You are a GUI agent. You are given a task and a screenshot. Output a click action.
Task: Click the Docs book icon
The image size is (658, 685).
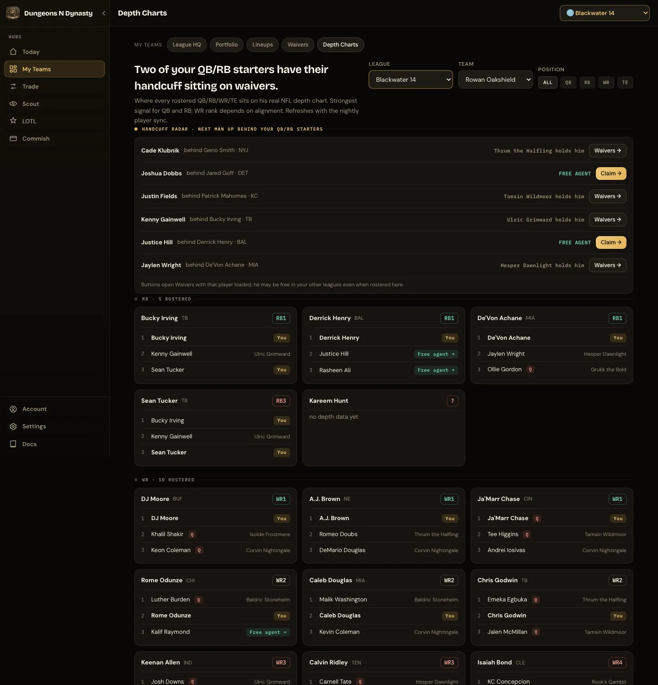click(13, 444)
